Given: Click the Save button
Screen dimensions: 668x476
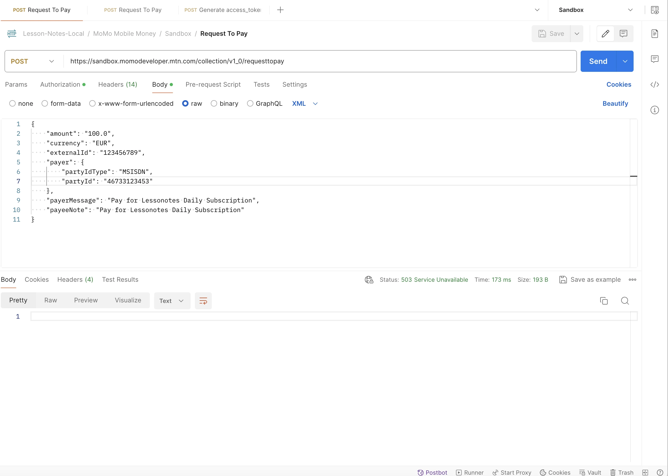Looking at the screenshot, I should [x=551, y=34].
